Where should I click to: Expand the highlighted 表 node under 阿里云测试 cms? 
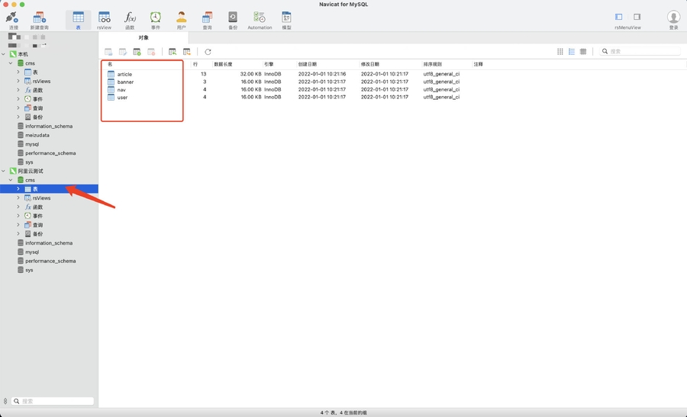point(18,189)
